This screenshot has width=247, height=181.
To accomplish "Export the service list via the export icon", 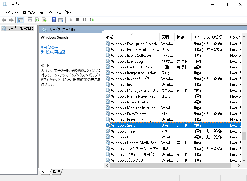I will pyautogui.click(x=44, y=20).
